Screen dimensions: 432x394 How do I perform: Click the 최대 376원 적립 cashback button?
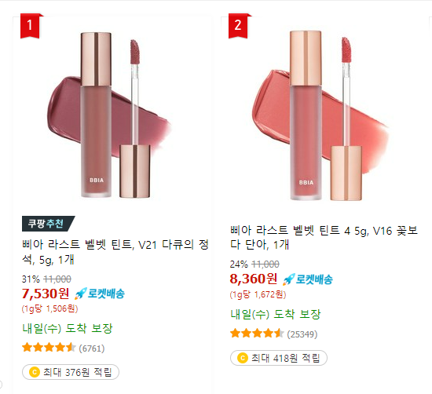click(71, 372)
